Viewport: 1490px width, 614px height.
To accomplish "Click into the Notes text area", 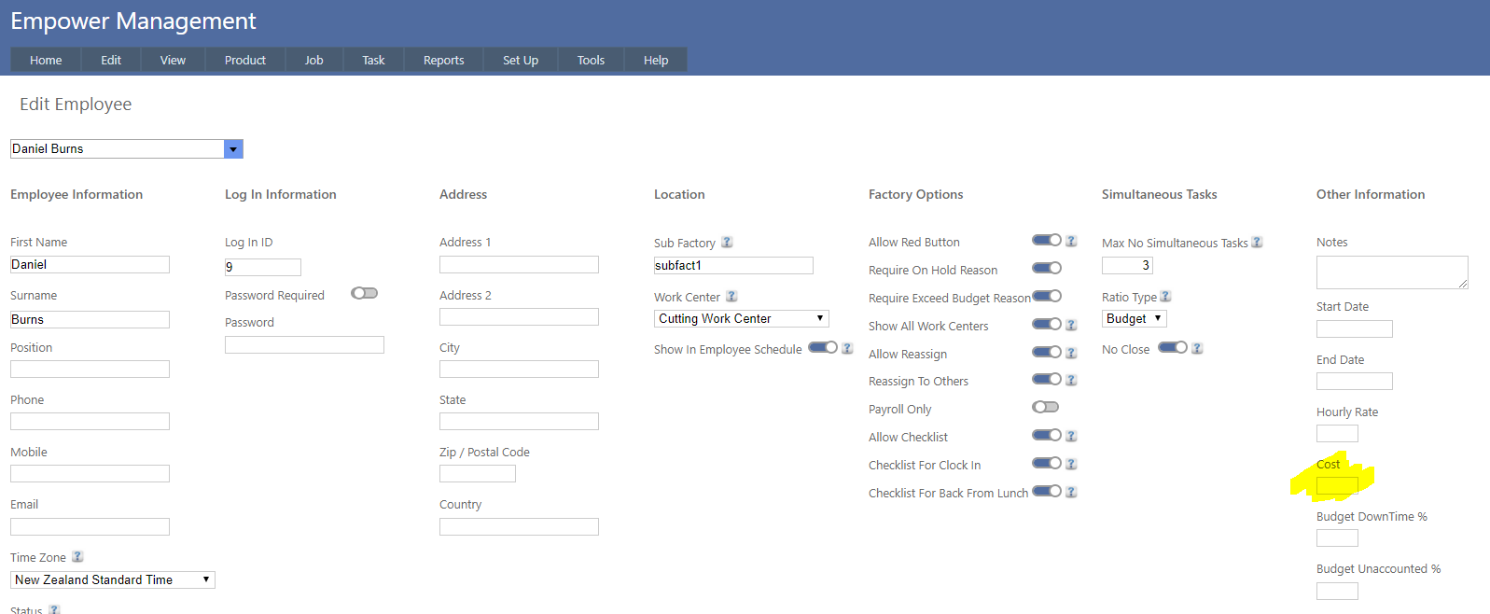I will [x=1391, y=272].
